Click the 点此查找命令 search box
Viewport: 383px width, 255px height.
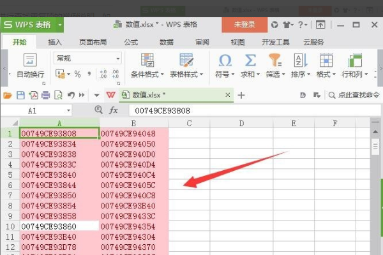354,95
